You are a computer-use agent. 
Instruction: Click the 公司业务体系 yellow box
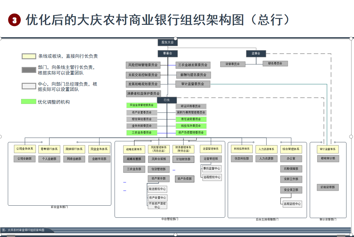[x=25, y=149]
